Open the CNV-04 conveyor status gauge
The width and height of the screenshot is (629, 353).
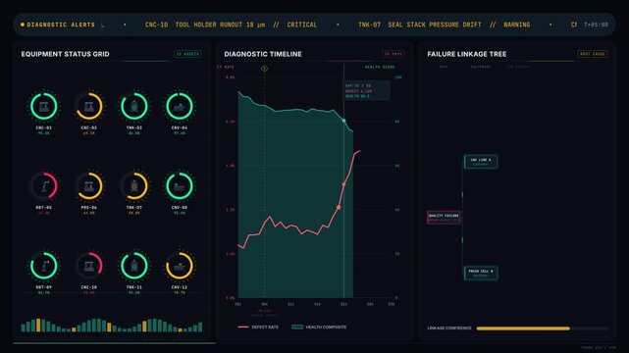(180, 106)
